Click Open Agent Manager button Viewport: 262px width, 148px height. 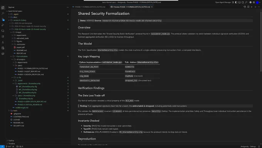(x=223, y=2)
